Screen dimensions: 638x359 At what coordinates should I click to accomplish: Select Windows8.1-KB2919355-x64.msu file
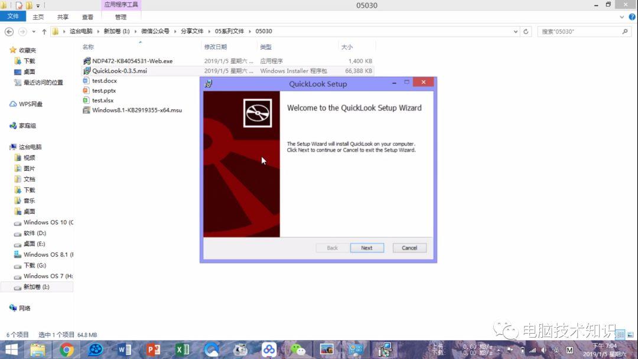(136, 110)
